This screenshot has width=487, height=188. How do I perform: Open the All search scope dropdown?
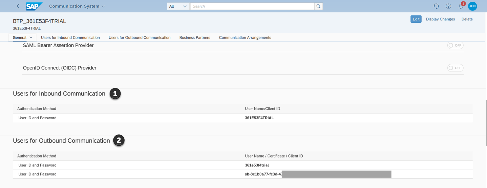point(178,6)
